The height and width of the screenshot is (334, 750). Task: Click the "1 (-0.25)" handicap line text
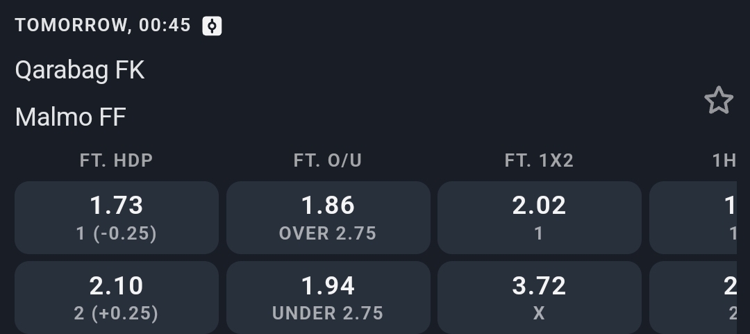[x=117, y=234]
